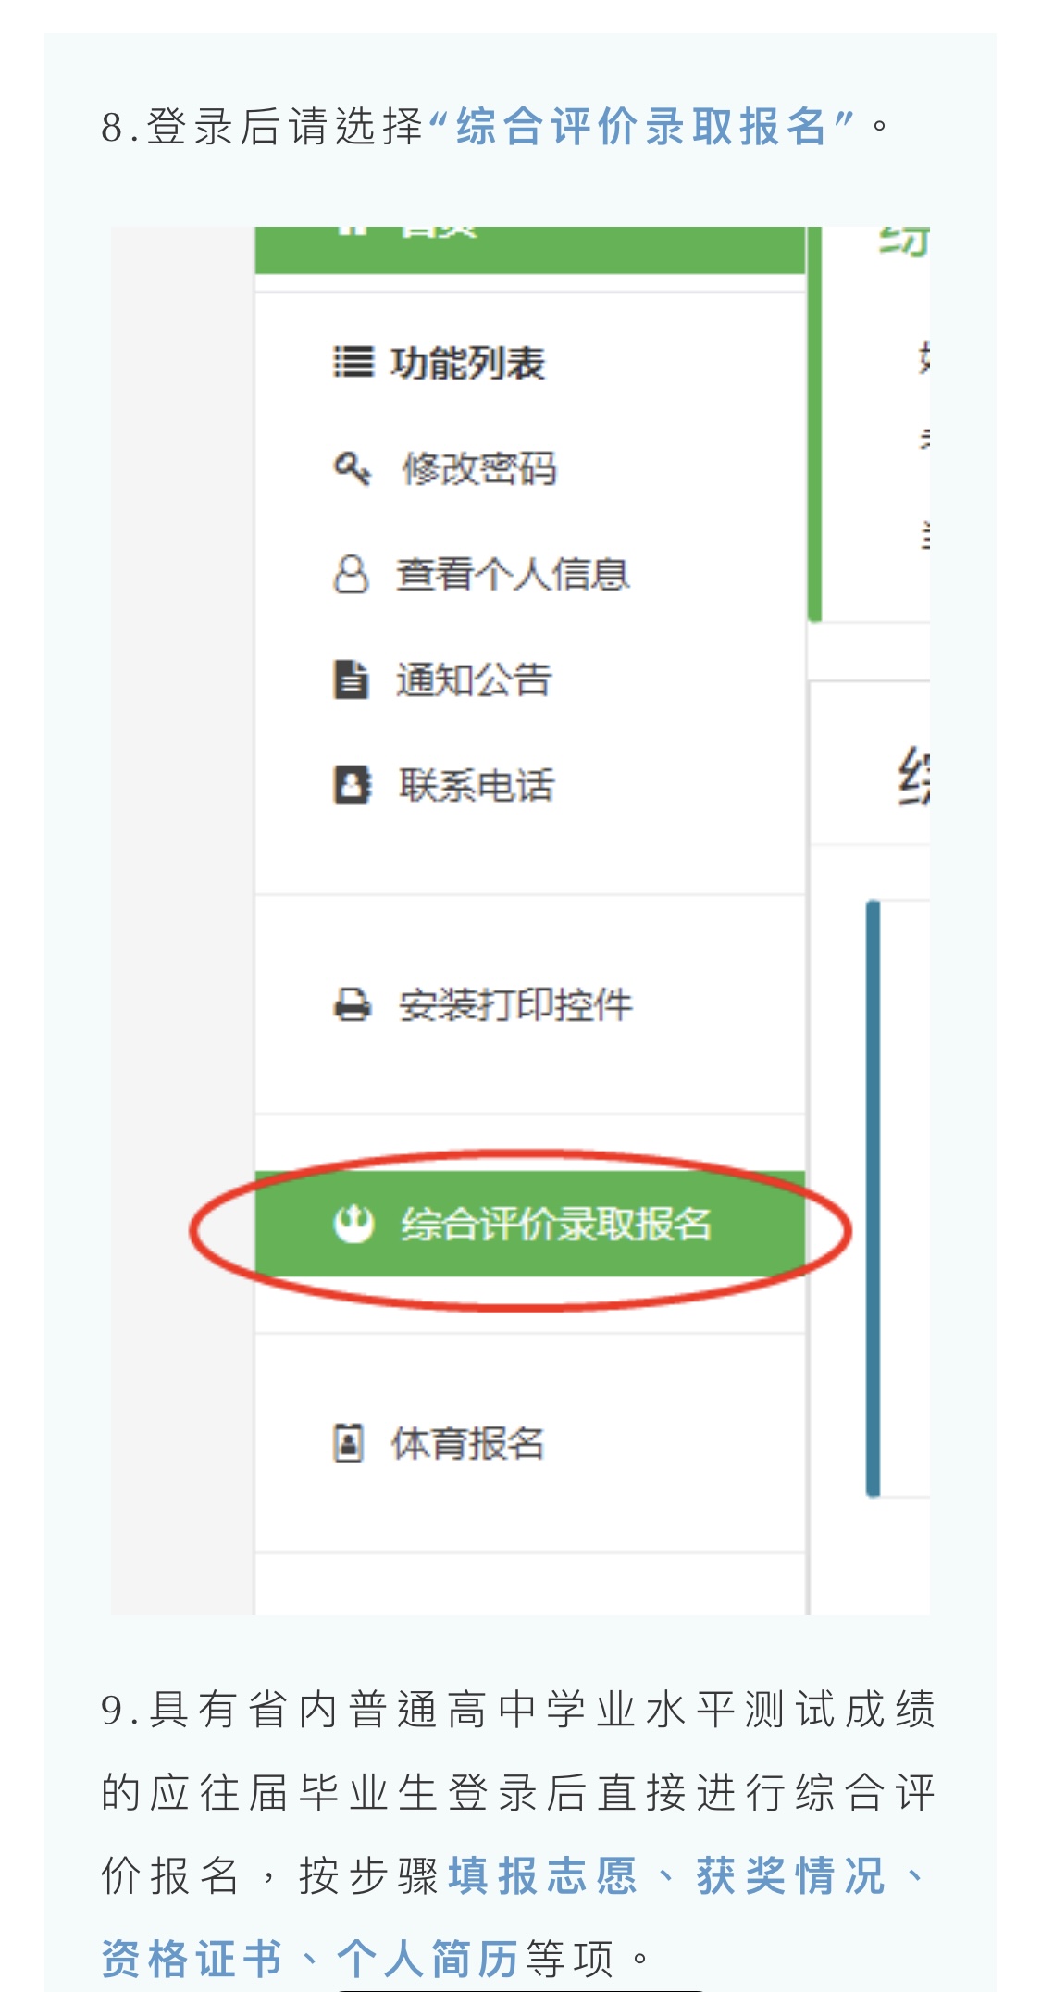Click the list icon beside 功能列表
1041x1992 pixels.
pos(353,362)
